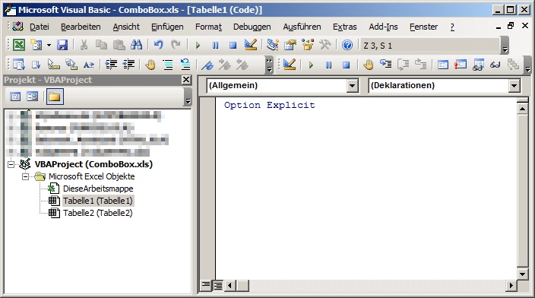Click the code pane scroll down arrow

(522, 274)
